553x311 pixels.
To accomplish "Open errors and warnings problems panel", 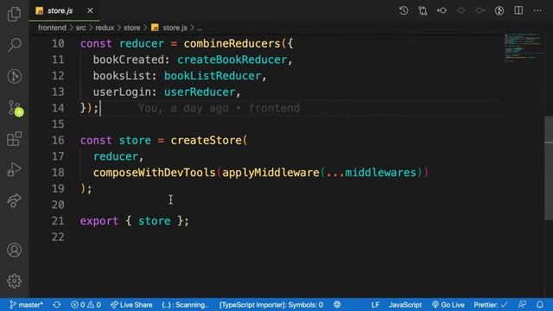I will (x=86, y=305).
